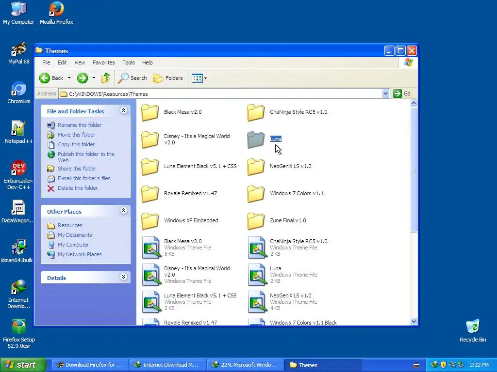Select the NeoGeniX LS v1.0 folder icon

click(256, 167)
